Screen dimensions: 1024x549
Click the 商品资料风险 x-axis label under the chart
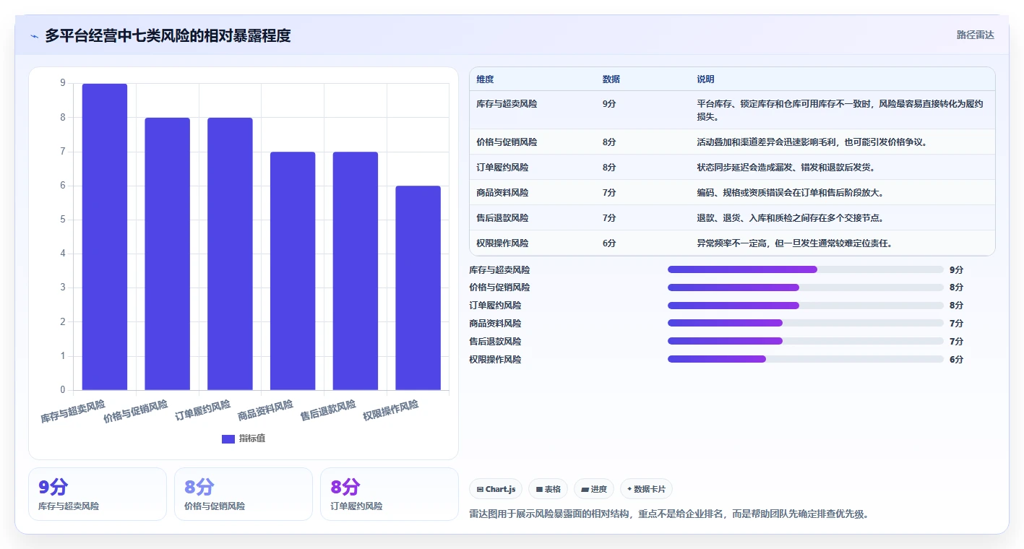(265, 410)
